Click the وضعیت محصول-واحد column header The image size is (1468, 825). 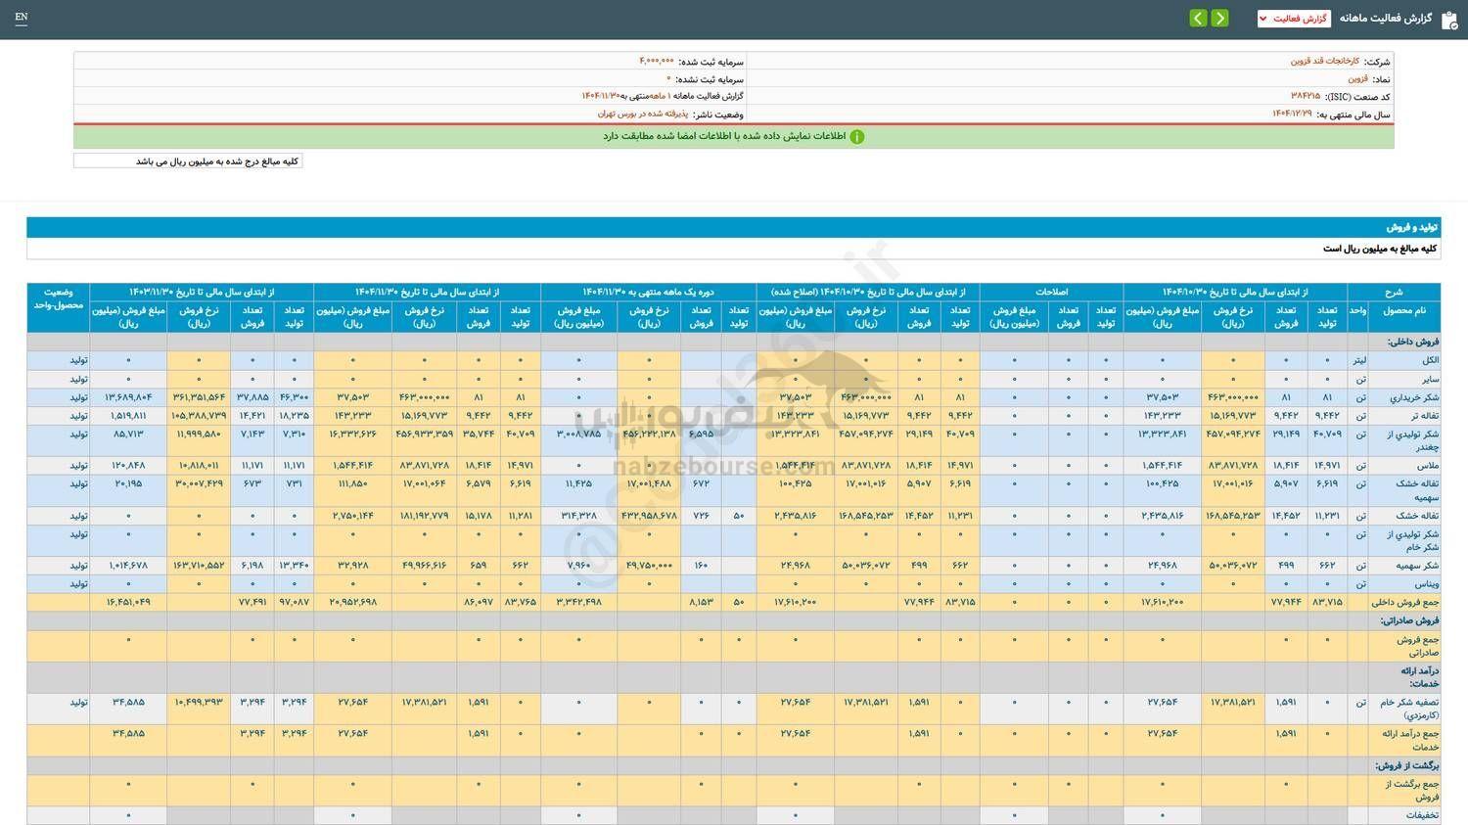58,298
